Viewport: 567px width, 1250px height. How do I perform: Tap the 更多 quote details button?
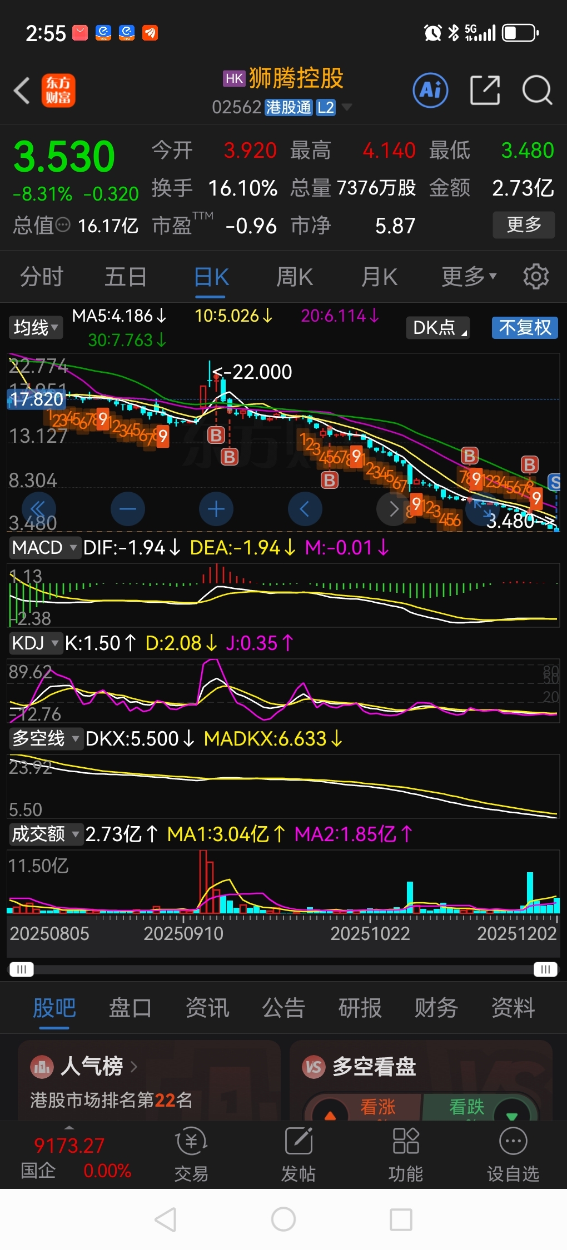pyautogui.click(x=524, y=224)
